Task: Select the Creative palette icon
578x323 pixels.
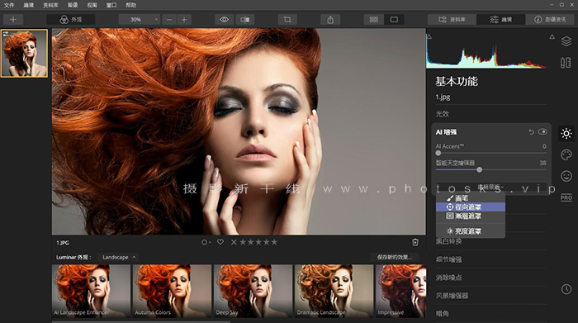Action: click(566, 154)
